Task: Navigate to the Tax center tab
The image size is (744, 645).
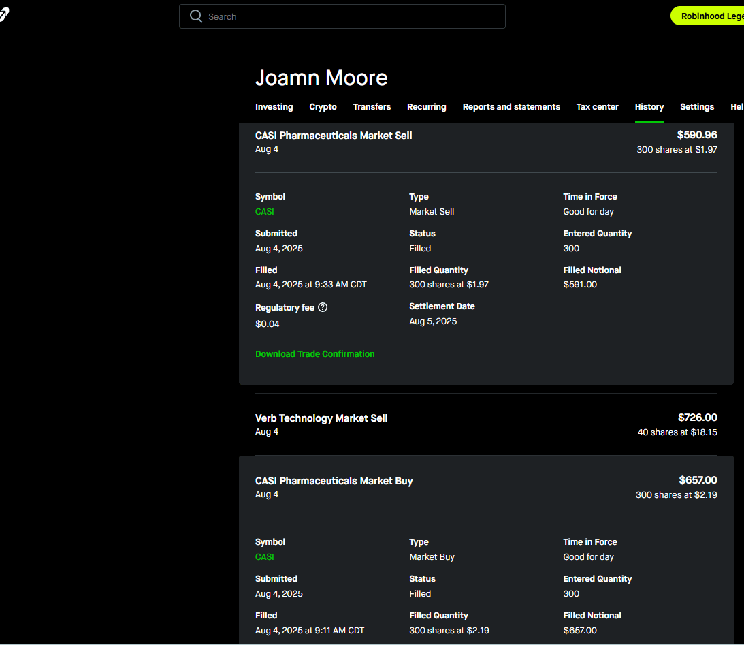Action: 597,107
